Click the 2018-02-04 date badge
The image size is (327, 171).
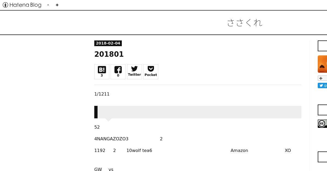[108, 43]
